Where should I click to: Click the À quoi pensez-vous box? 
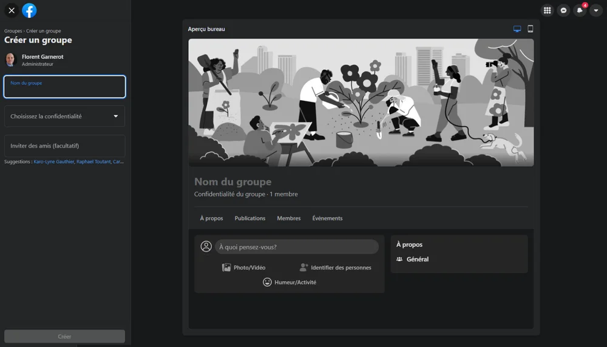(x=297, y=247)
